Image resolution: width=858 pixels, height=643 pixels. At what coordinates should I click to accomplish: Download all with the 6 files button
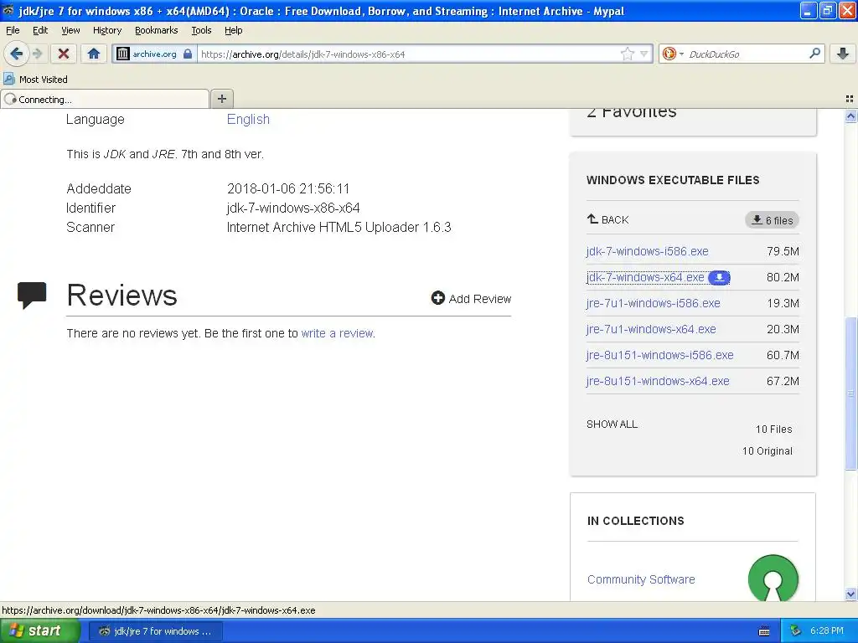click(x=772, y=220)
